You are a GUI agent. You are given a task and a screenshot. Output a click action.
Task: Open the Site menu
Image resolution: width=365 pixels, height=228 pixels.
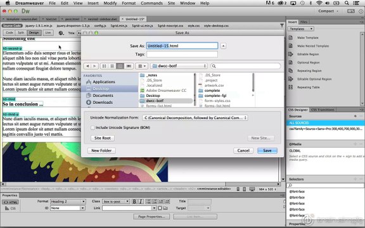(171, 3)
